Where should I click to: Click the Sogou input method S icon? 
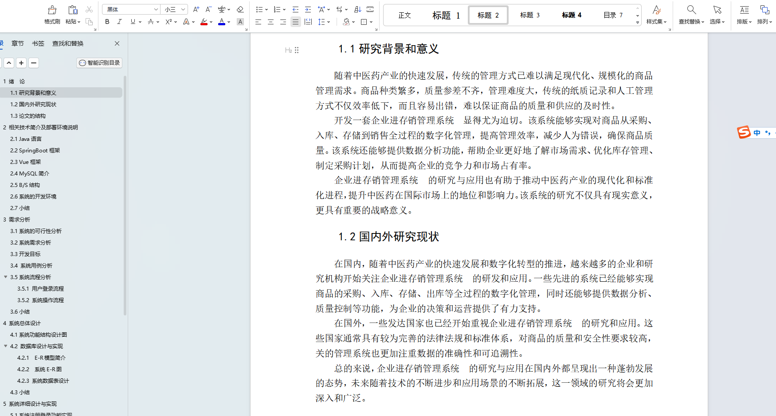point(744,132)
